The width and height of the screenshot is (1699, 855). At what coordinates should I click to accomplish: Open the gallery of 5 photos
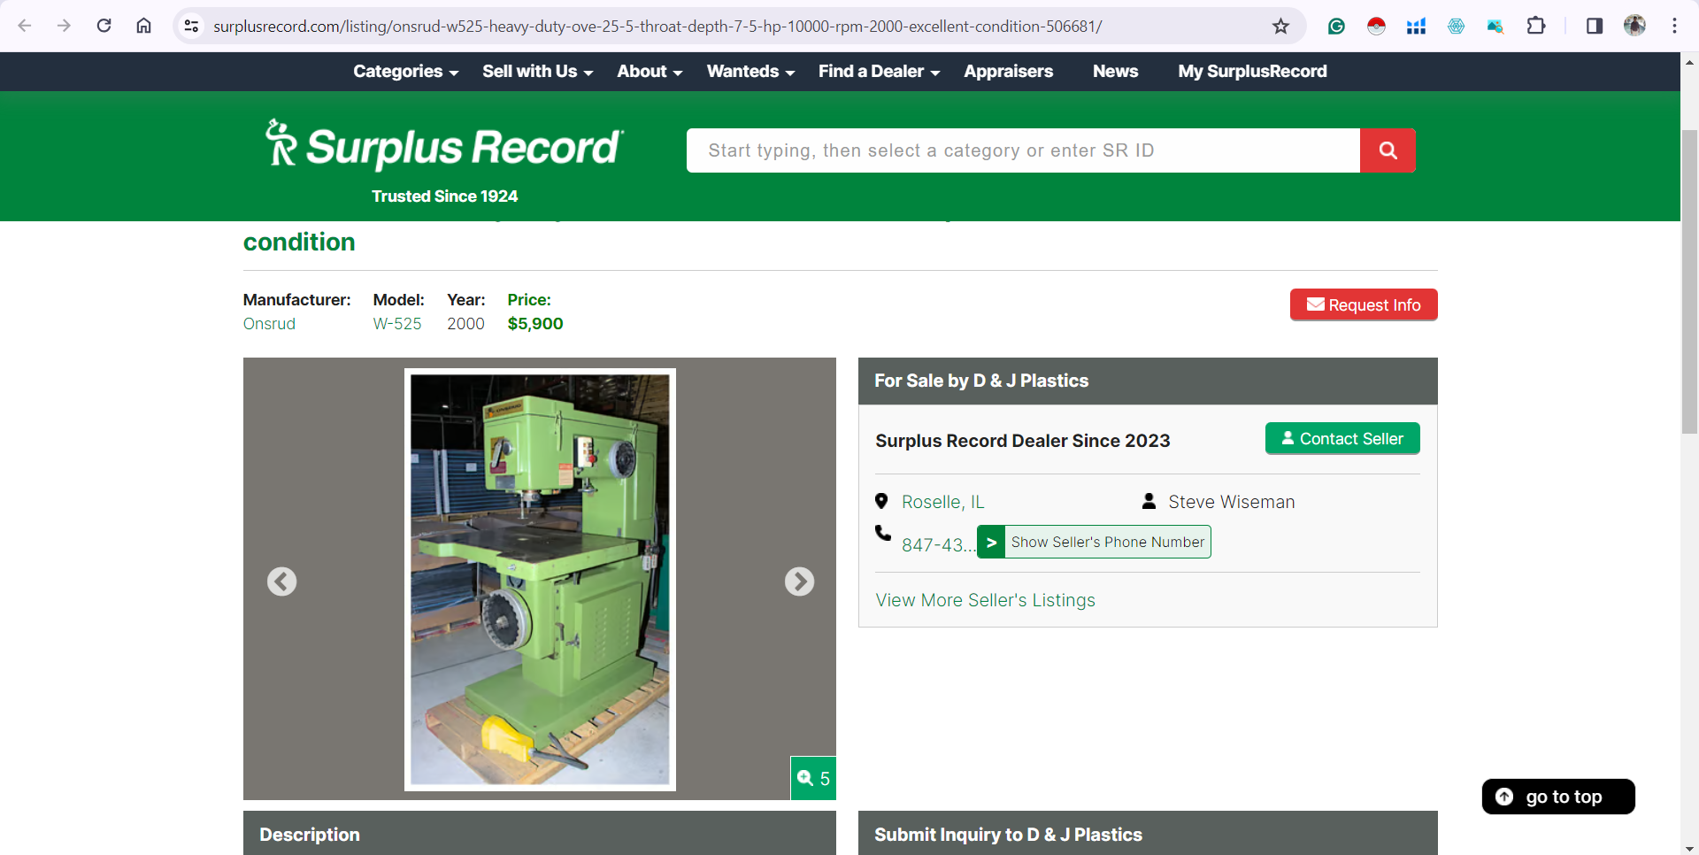[813, 778]
